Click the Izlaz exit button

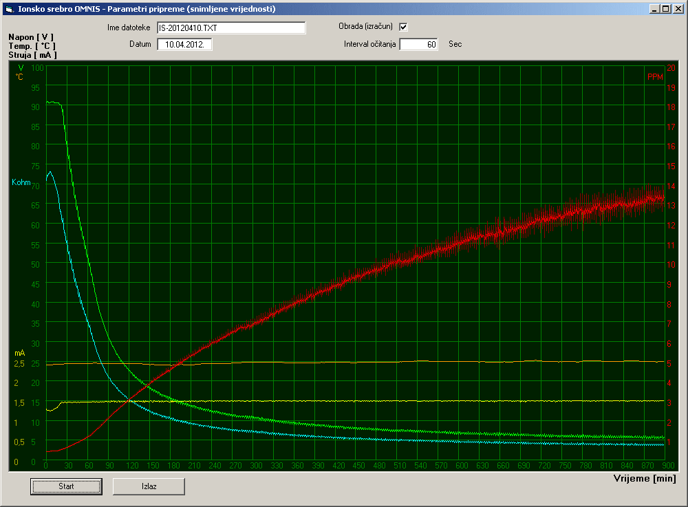149,486
